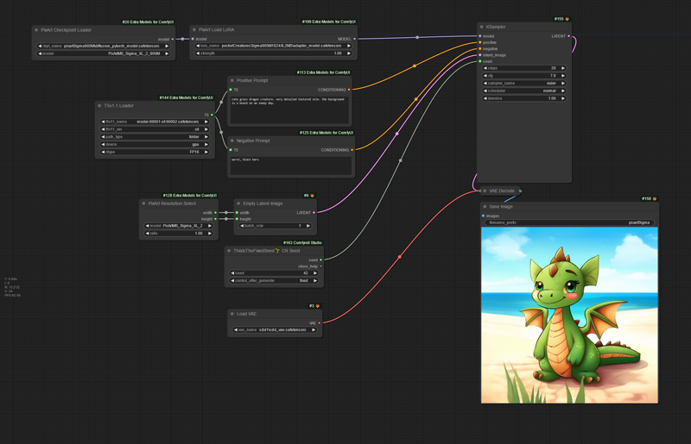Increase seed value with right arrow
Viewport: 691px width, 444px height.
(x=315, y=273)
